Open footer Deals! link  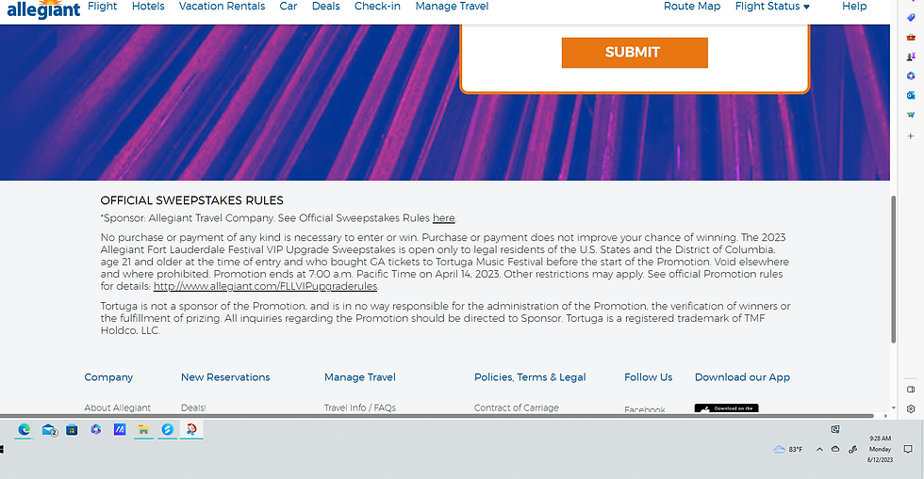tap(193, 407)
